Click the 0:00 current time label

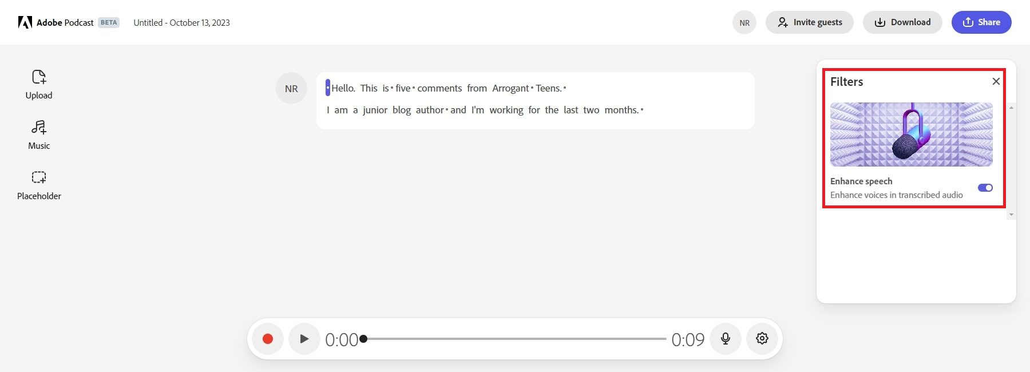[x=342, y=339]
